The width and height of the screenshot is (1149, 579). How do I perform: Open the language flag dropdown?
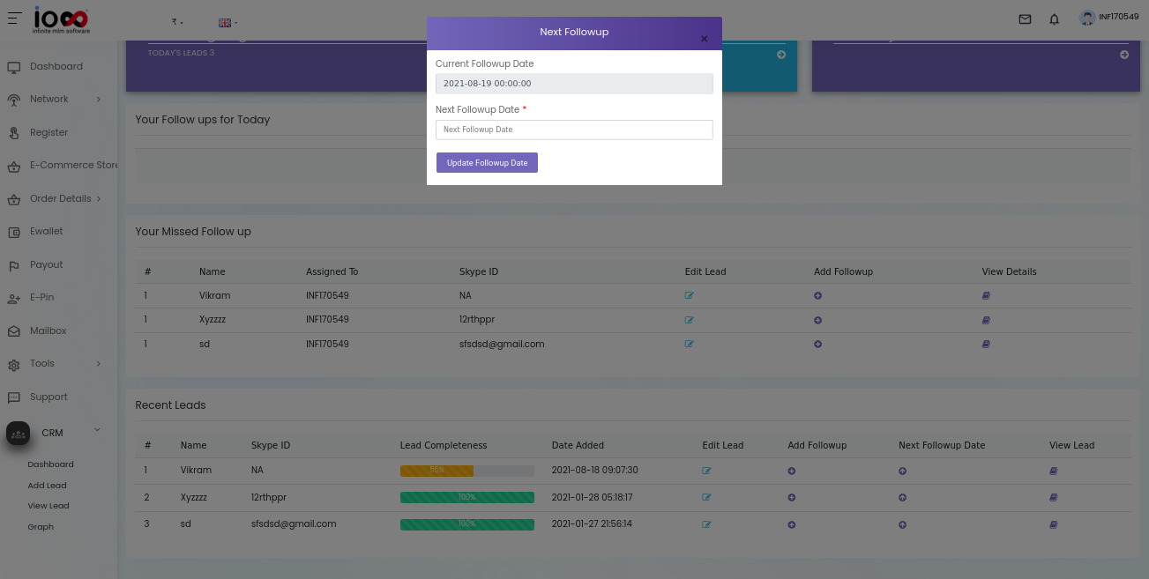[x=228, y=22]
